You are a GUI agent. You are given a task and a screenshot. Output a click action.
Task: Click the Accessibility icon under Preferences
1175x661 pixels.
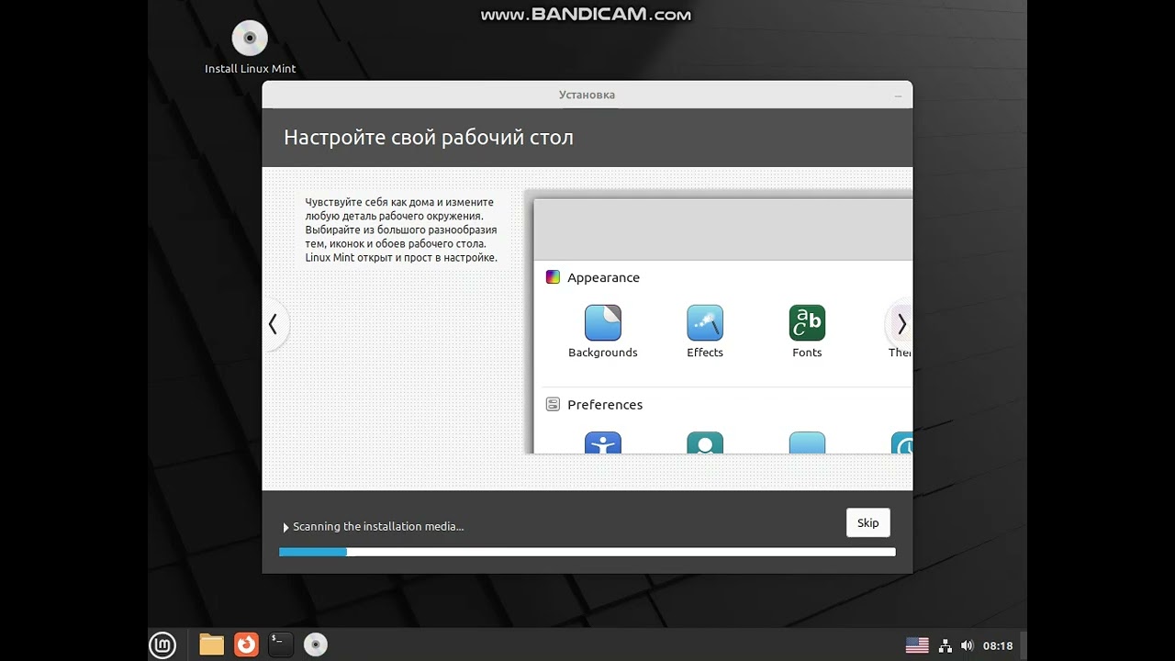[x=603, y=443]
